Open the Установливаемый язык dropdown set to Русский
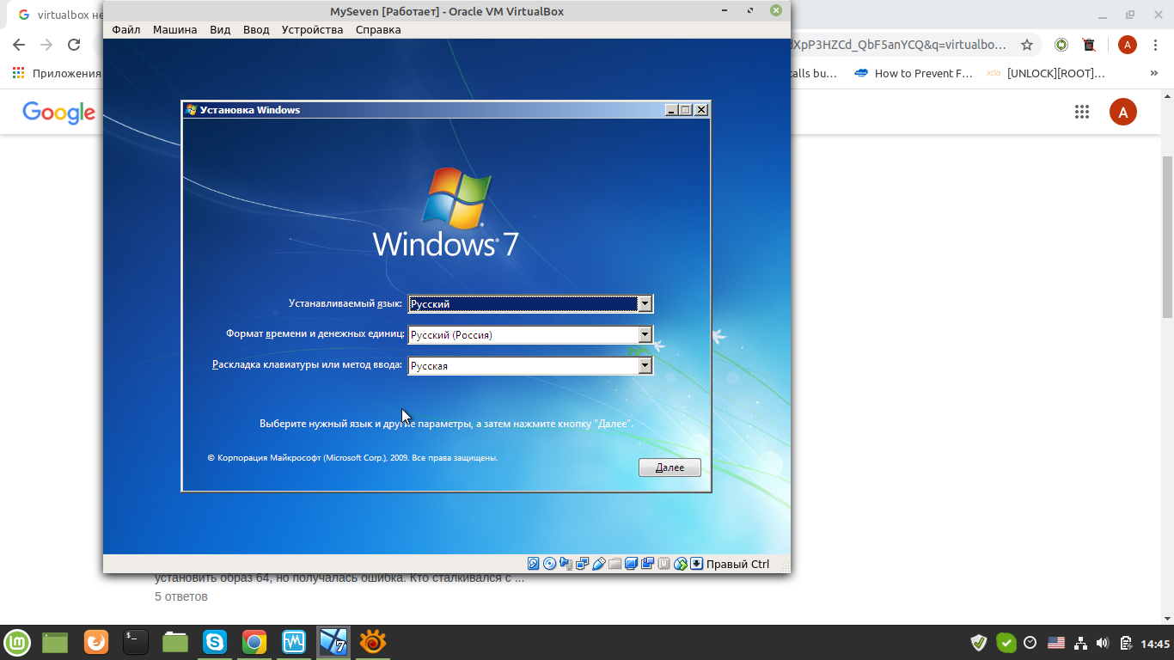 (x=530, y=303)
